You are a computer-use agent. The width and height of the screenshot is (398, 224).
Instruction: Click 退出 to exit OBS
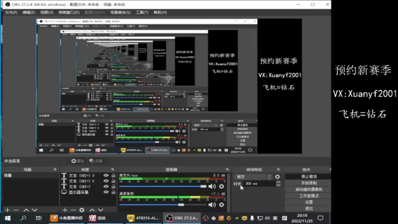(x=308, y=209)
